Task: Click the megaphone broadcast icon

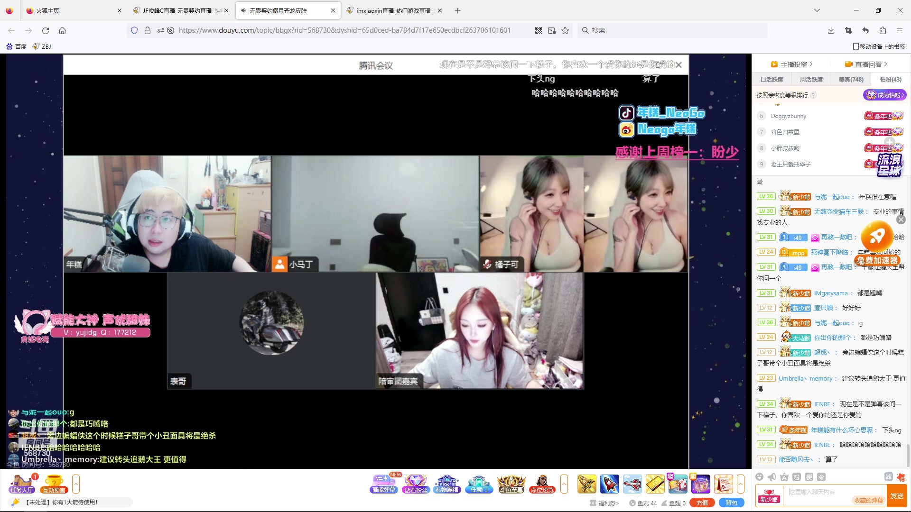Action: coord(772,477)
